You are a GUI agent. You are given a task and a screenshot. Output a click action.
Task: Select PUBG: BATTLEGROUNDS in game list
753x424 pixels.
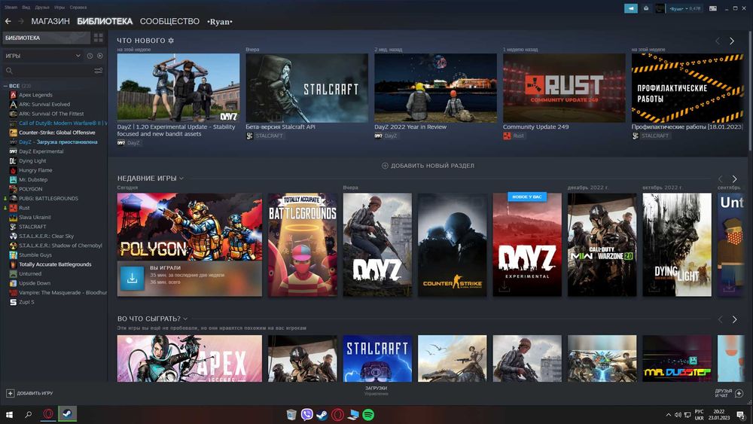point(48,198)
